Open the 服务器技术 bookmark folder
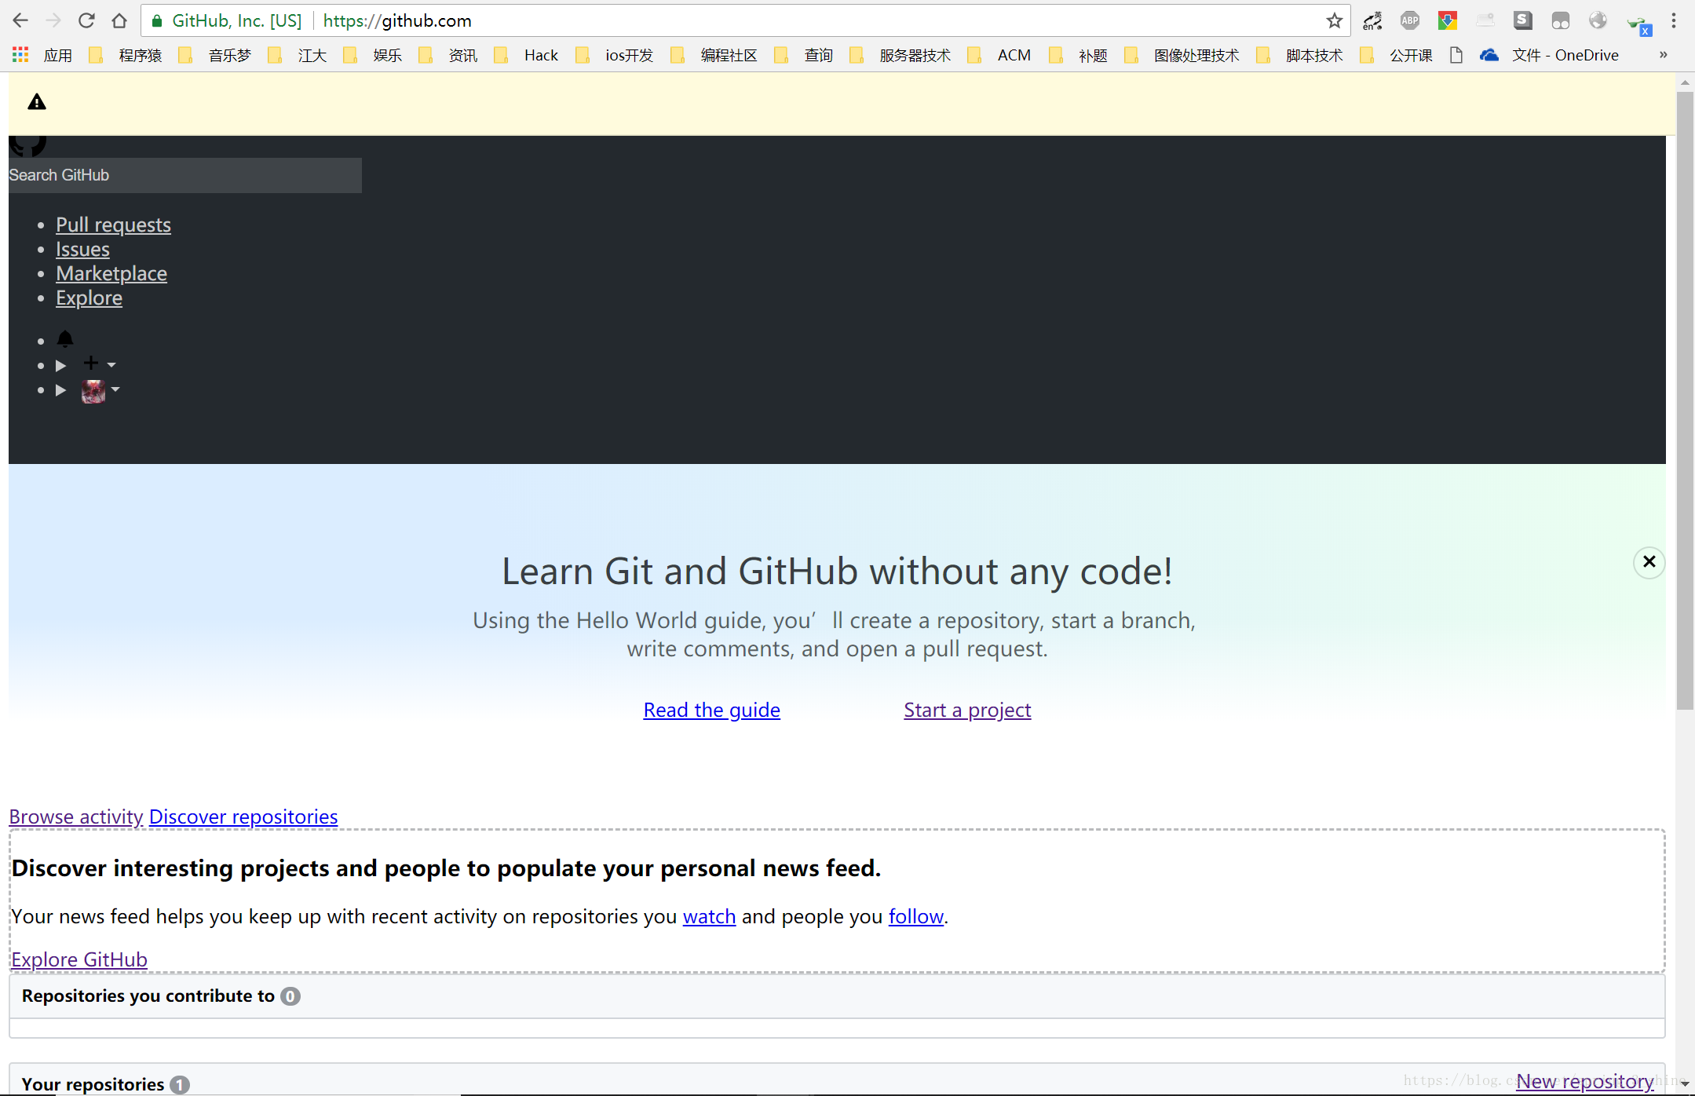Screen dimensions: 1695x1096 tap(900, 55)
